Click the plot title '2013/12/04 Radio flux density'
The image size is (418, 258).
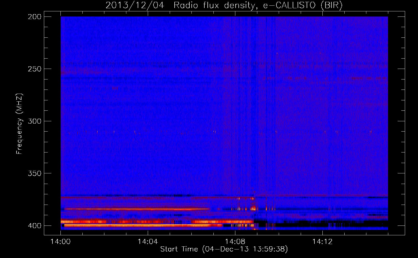tap(224, 5)
